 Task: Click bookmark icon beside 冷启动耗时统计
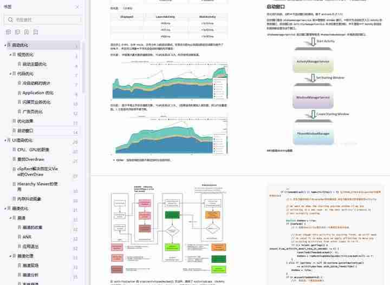[19, 83]
